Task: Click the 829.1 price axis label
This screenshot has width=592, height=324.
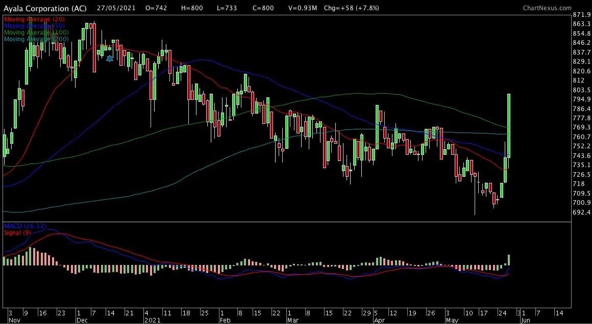Action: point(581,62)
